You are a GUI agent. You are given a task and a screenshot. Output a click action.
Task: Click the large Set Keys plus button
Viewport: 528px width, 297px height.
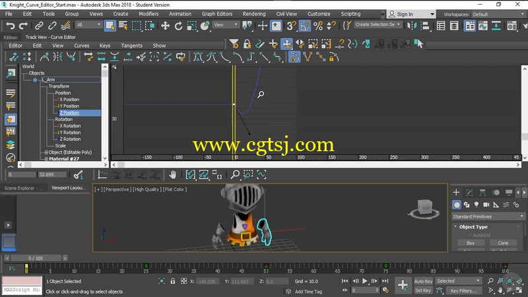point(403,285)
